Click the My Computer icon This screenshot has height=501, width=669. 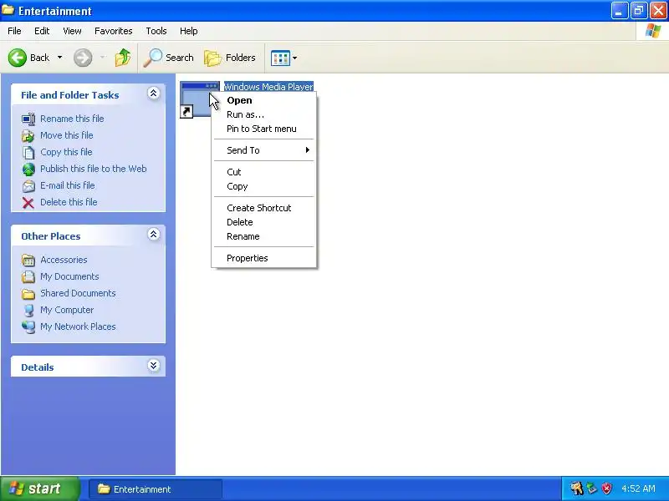coord(28,310)
